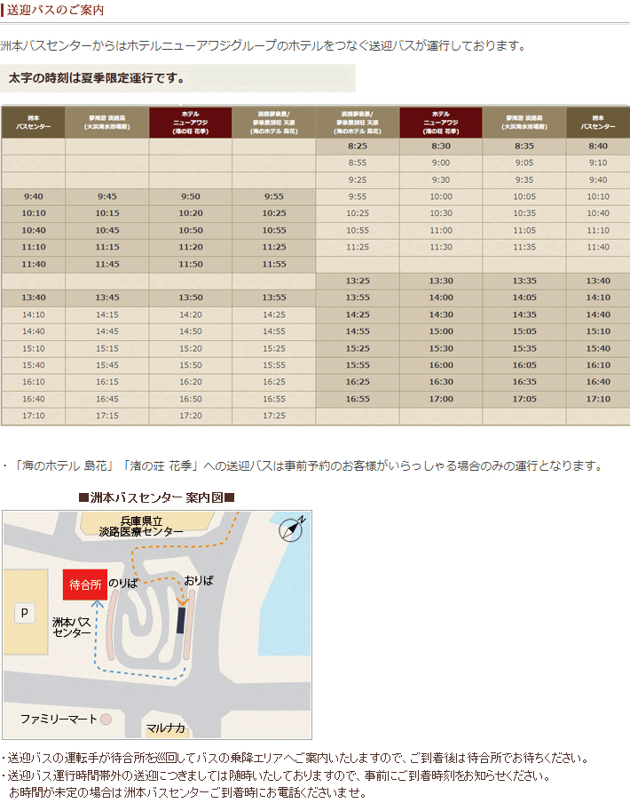Click the 16:20 time cell

[x=191, y=382]
